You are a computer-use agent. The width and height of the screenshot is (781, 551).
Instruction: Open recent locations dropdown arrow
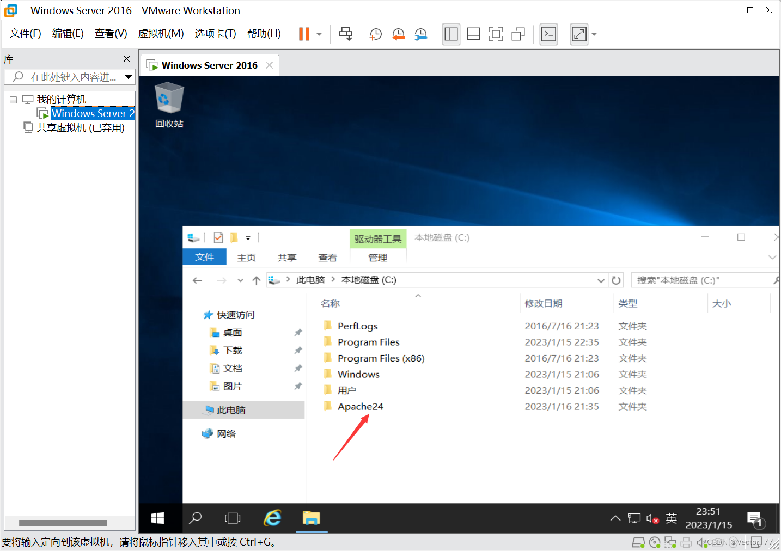[x=240, y=280]
